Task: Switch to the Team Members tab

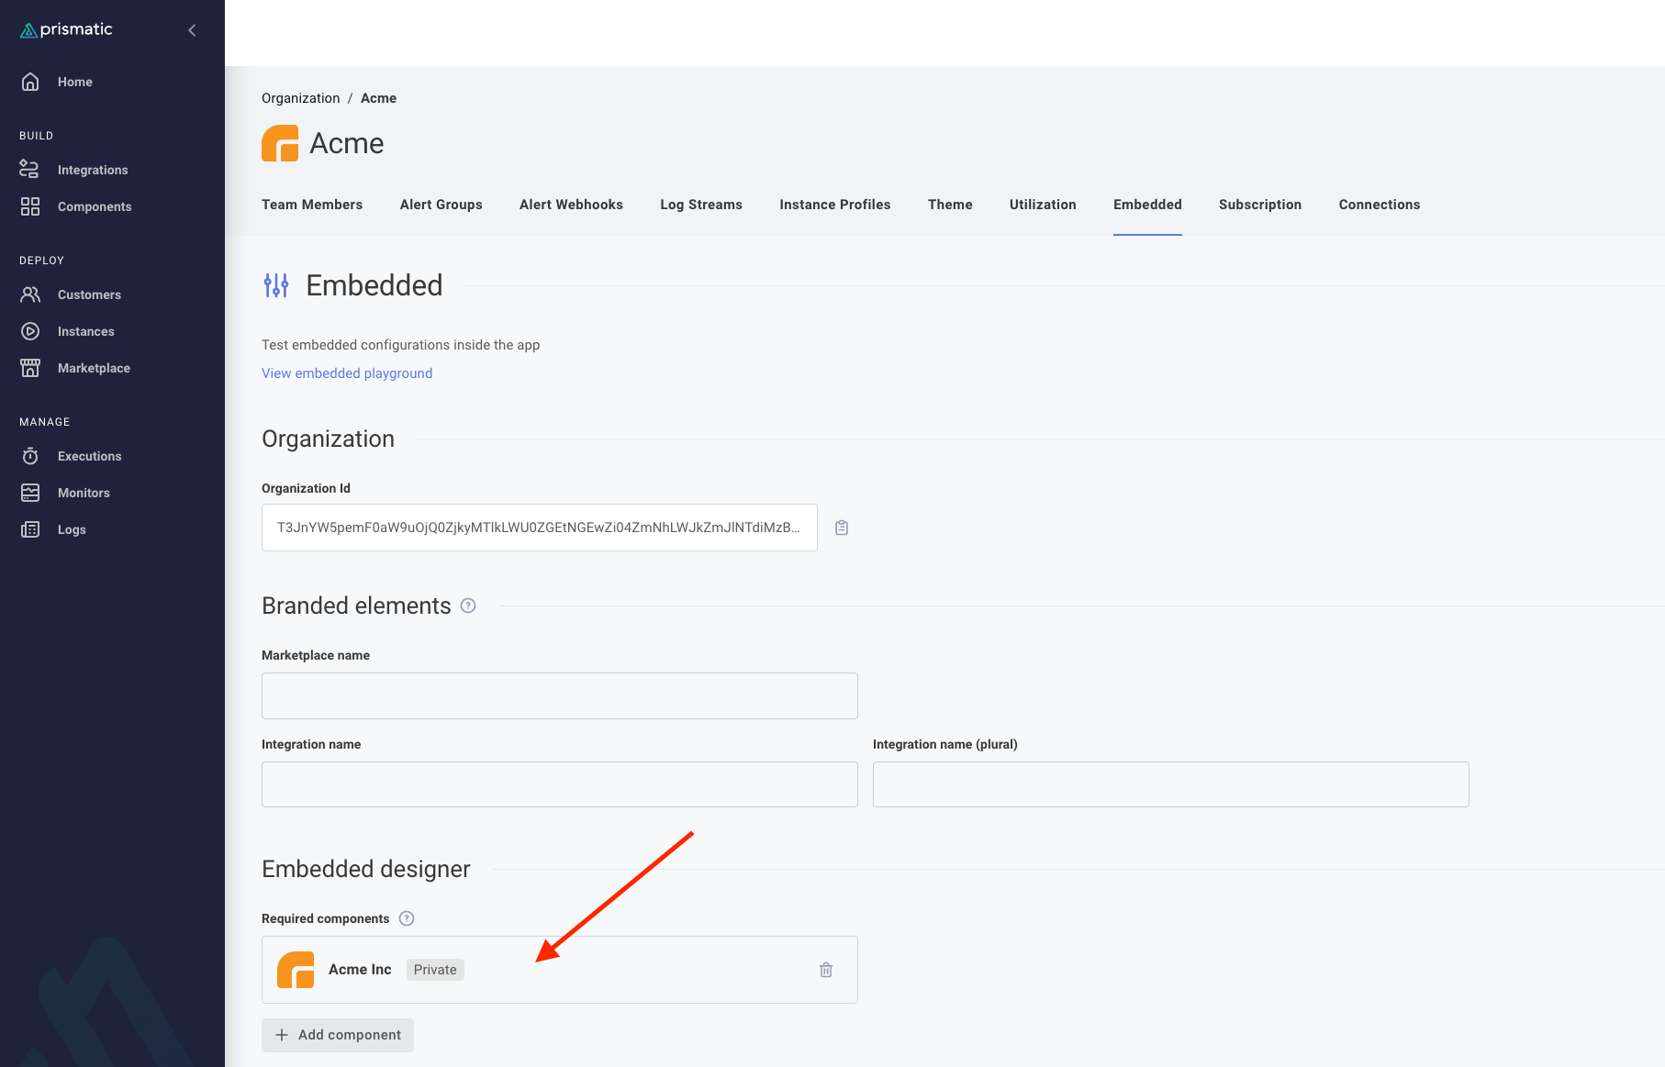Action: [x=312, y=205]
